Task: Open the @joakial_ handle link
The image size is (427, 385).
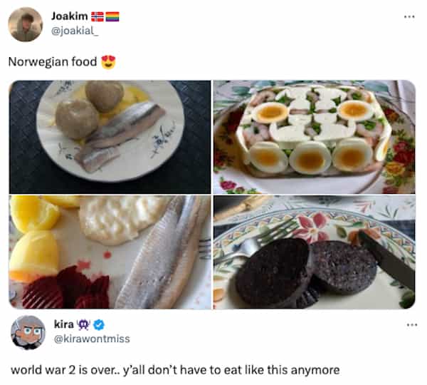Action: click(x=75, y=30)
